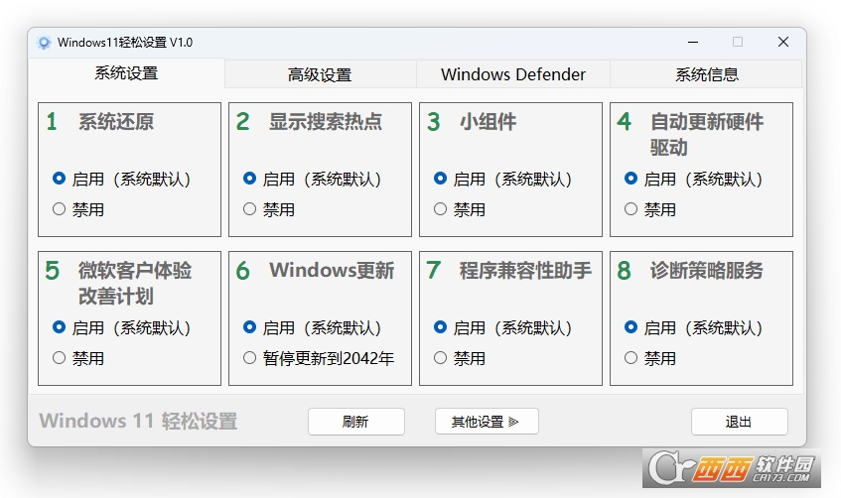Click the 小组件 heading

click(x=489, y=122)
